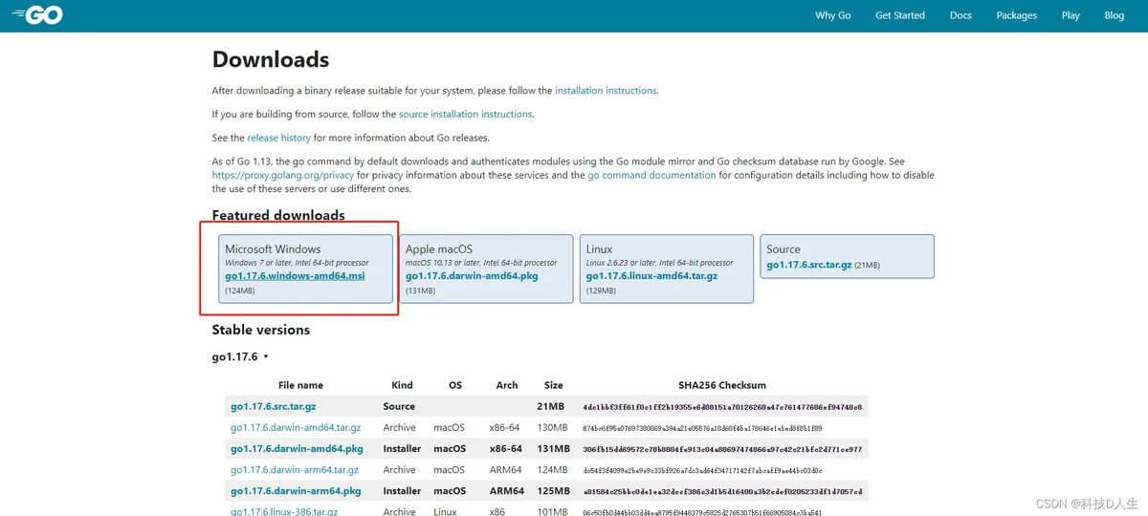Click go1.17.6.darwin-amd64.tar.gz in table

pos(296,427)
